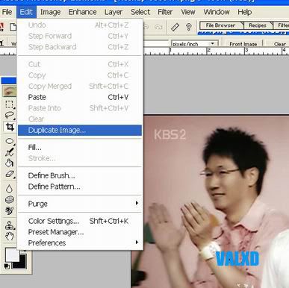Click the Paste Into menu entry
Viewport: 289px width, 288px height.
(x=80, y=108)
